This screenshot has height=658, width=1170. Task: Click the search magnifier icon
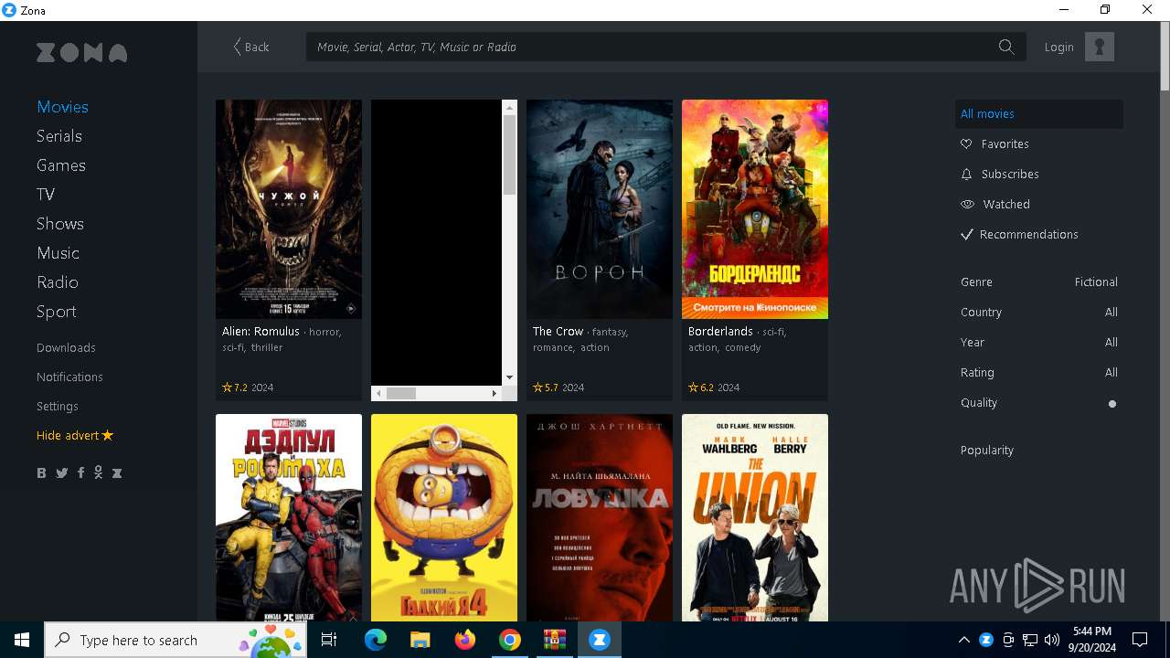(1006, 47)
